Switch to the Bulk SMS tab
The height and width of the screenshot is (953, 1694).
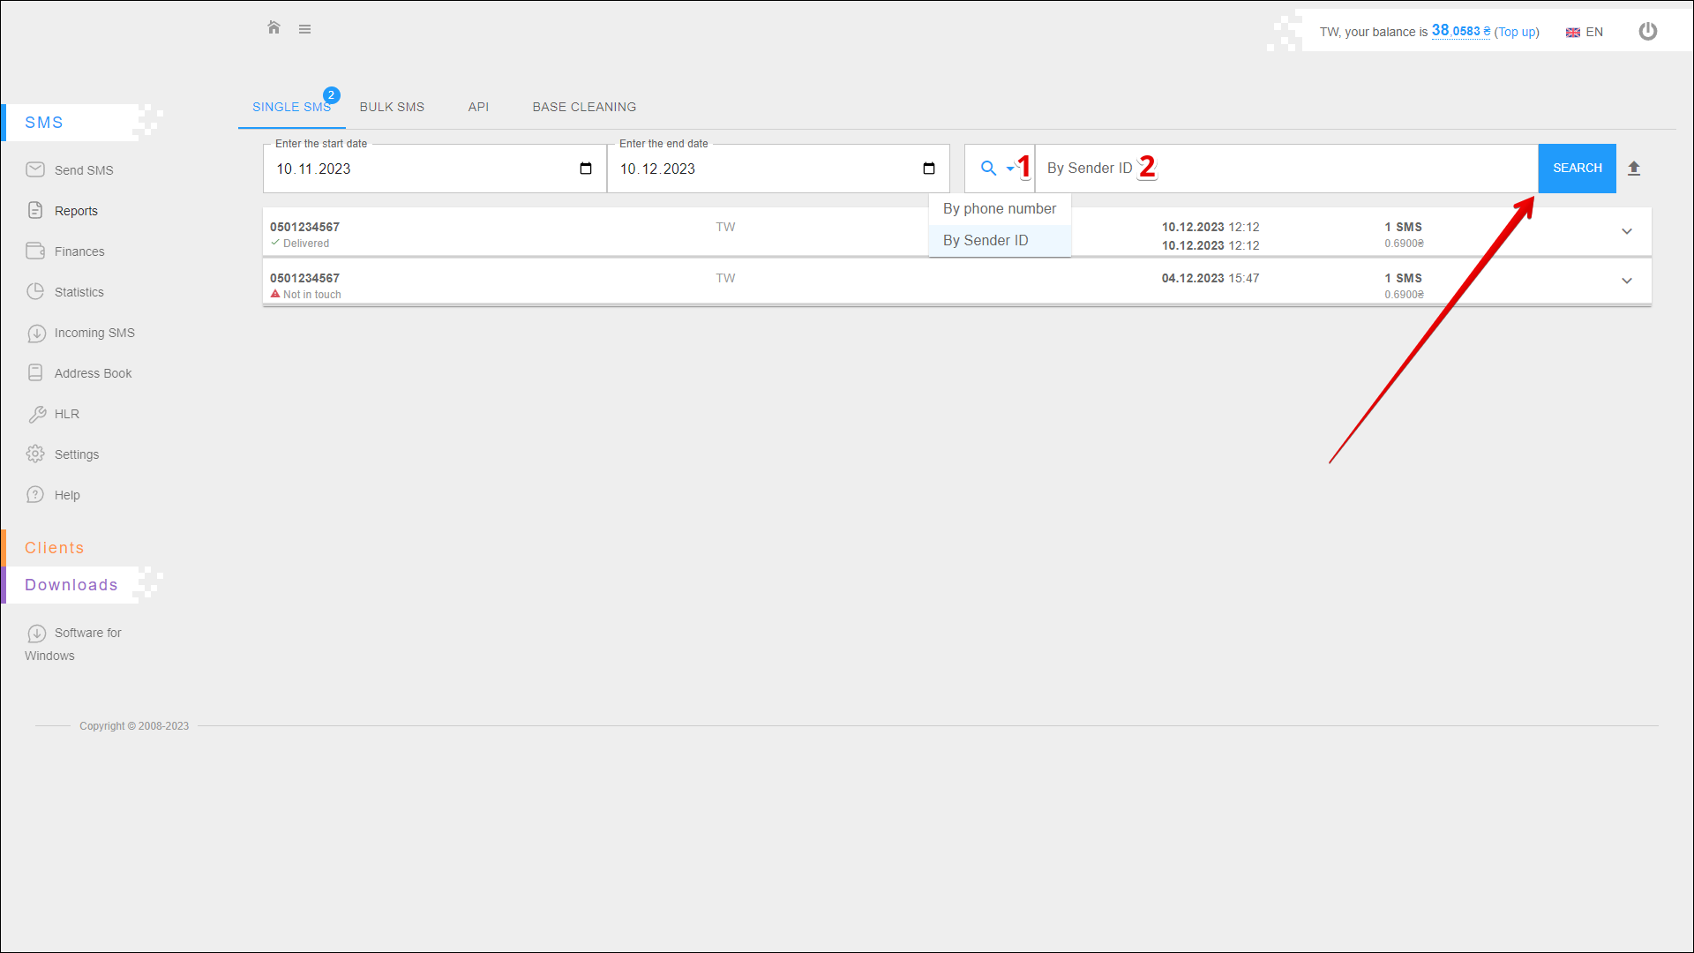tap(392, 107)
